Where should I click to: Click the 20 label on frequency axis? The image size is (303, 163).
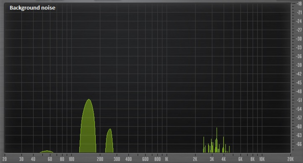[5, 159]
